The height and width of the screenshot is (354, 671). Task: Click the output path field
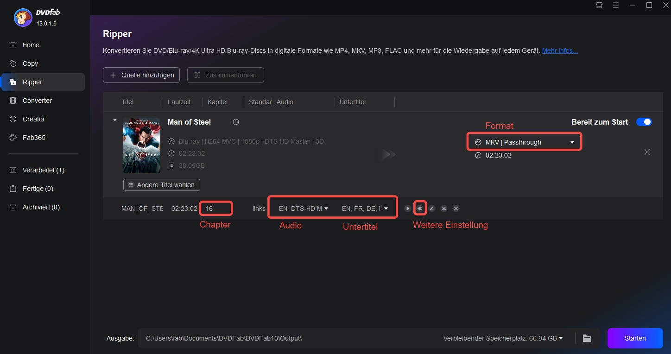click(290, 338)
